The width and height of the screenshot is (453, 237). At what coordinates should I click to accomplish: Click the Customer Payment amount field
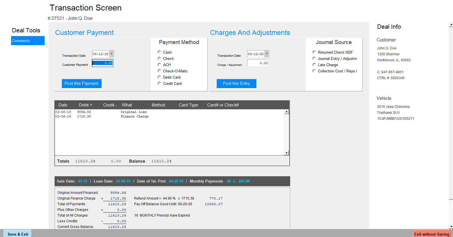(x=103, y=63)
